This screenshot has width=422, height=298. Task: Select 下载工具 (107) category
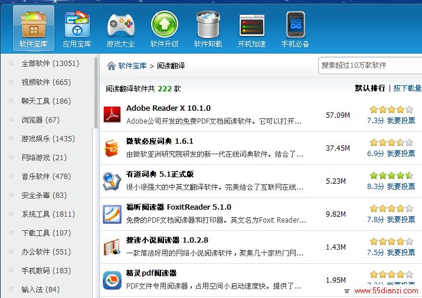46,233
